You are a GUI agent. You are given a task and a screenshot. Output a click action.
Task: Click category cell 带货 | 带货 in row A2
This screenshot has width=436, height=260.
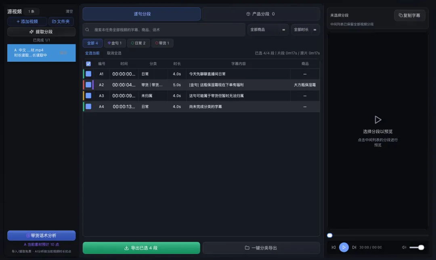pyautogui.click(x=152, y=85)
